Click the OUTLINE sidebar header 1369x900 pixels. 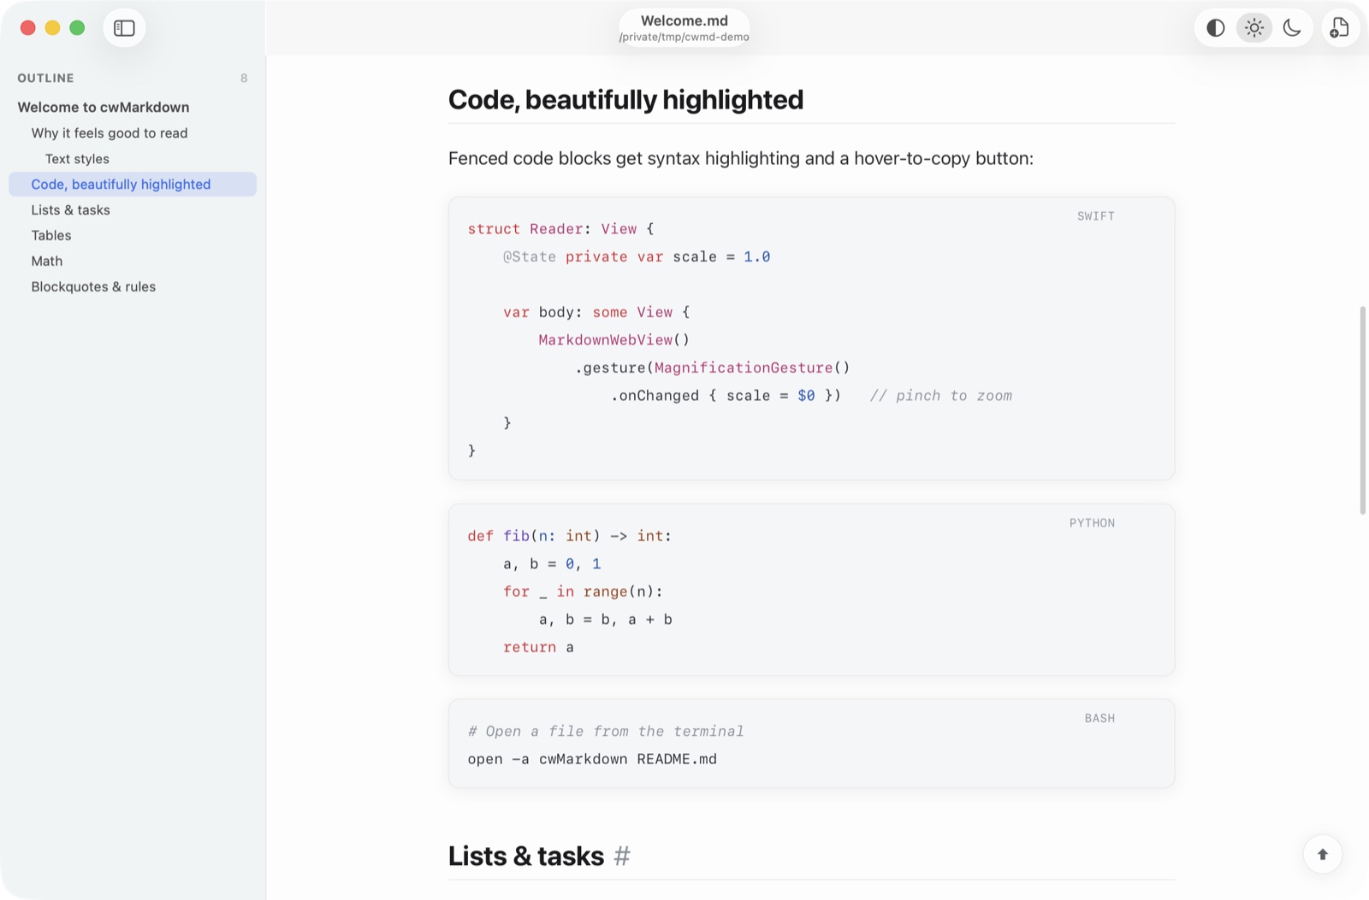click(46, 78)
